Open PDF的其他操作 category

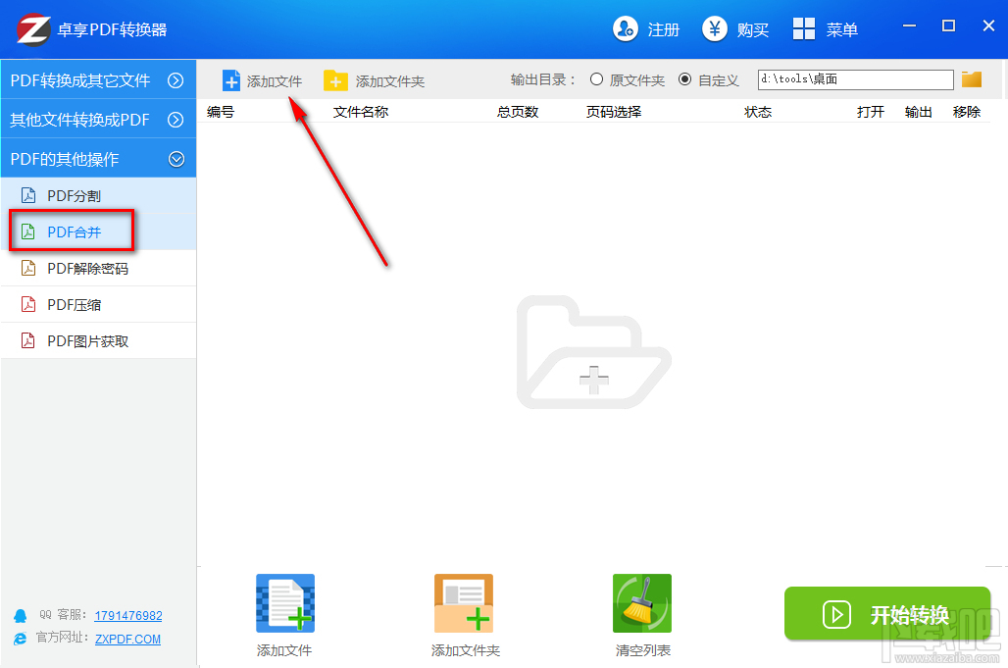[98, 159]
